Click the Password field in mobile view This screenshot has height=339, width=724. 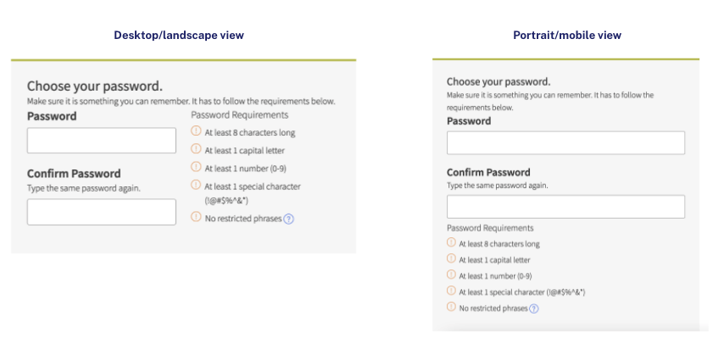coord(565,142)
